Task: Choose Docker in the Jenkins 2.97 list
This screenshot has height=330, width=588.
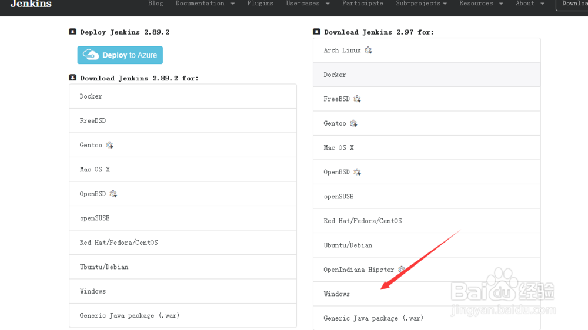Action: tap(335, 75)
